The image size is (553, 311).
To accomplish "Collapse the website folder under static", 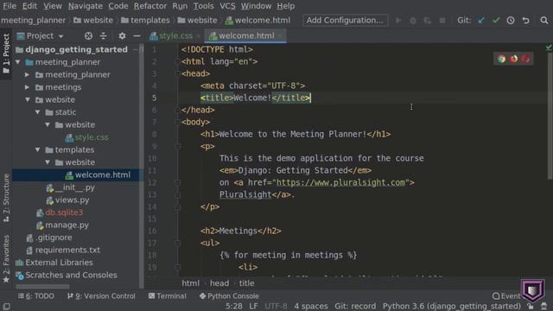I will click(48, 124).
